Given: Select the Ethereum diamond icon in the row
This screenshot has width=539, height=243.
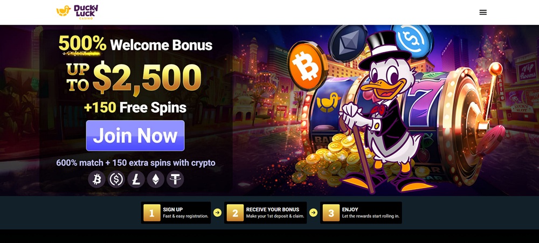Looking at the screenshot, I should pyautogui.click(x=156, y=179).
